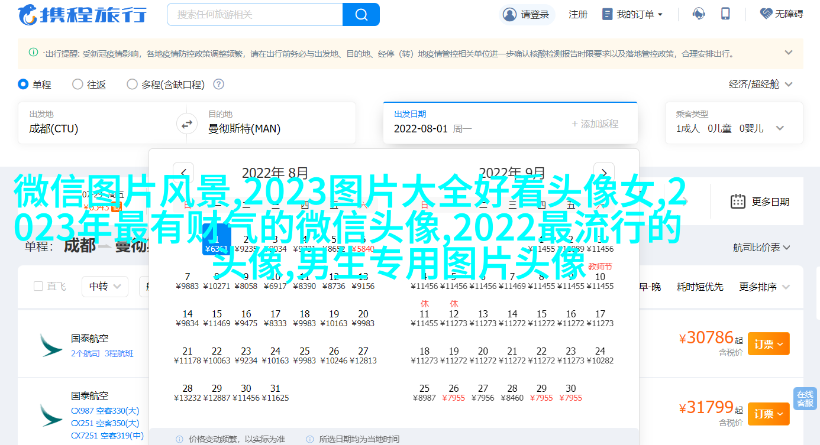Select August 15 priced ¥11469
820x445 pixels.
click(x=217, y=318)
